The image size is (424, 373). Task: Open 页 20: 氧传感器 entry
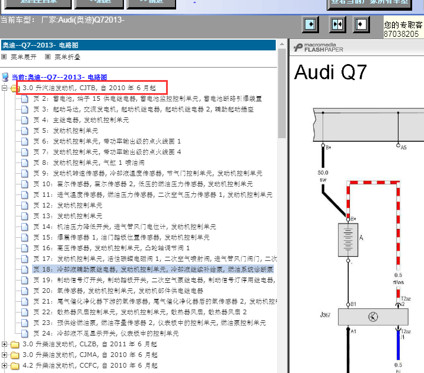(118, 291)
